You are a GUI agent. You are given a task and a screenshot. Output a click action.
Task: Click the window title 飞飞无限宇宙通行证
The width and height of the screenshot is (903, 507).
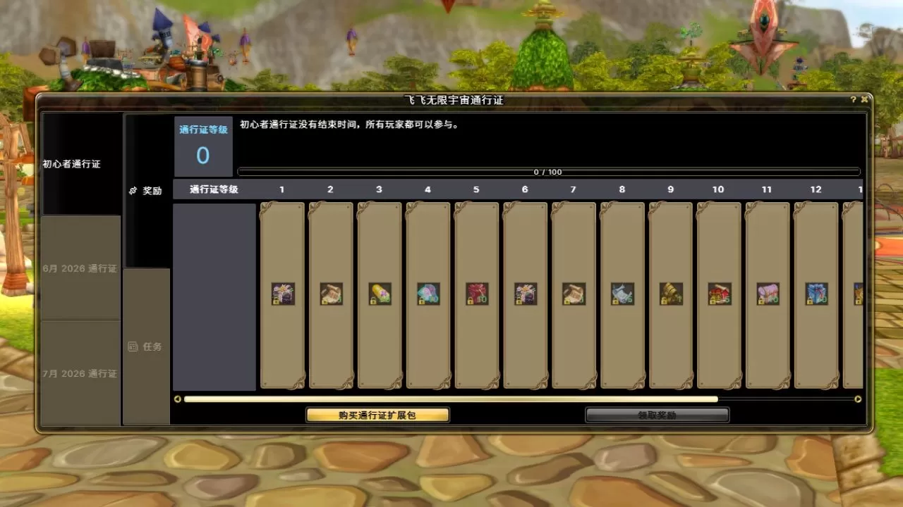coord(454,100)
